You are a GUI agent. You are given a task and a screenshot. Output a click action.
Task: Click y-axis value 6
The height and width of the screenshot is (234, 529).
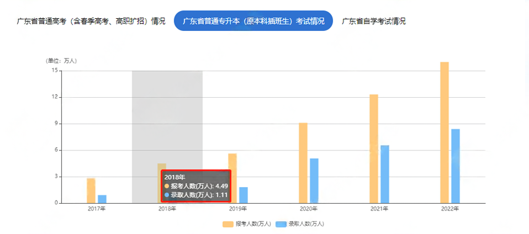[57, 150]
